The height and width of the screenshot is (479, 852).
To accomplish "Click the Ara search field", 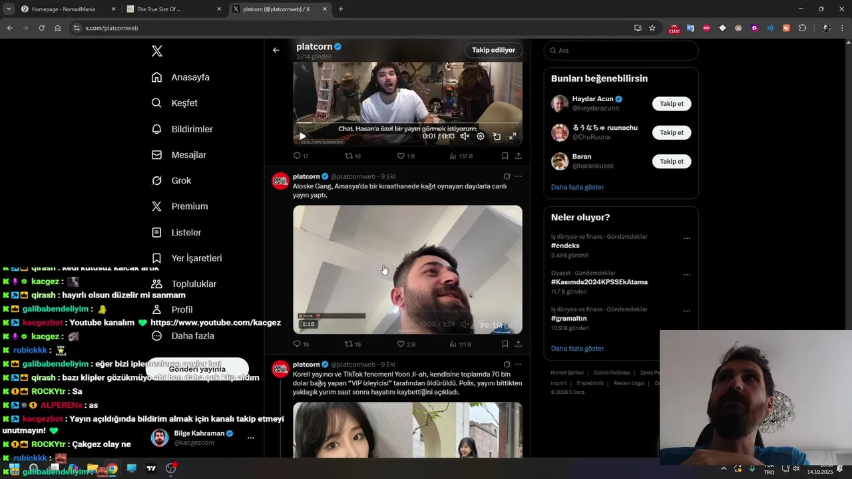I will [x=621, y=51].
